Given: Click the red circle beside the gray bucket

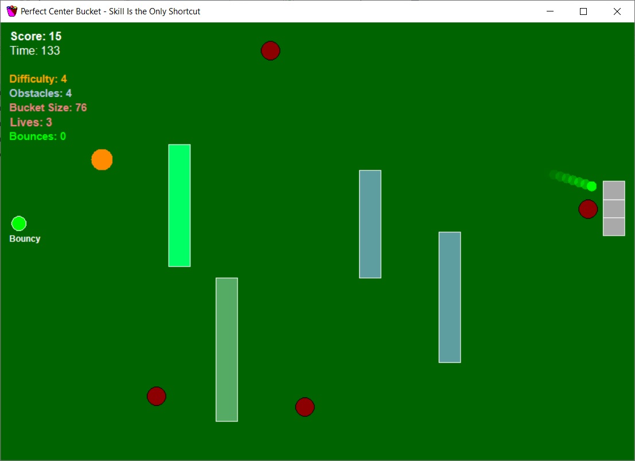Looking at the screenshot, I should click(x=588, y=209).
